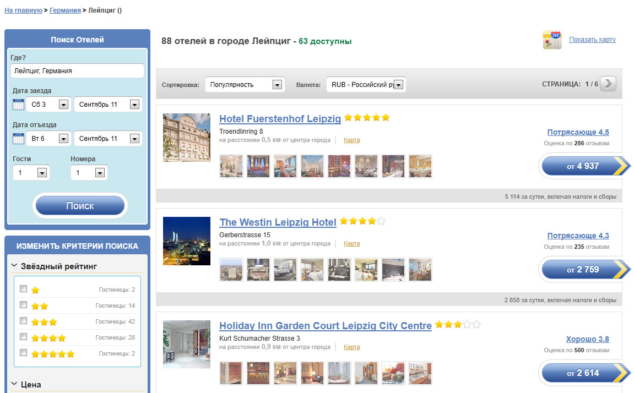Open the check-out date calendar icon
The width and height of the screenshot is (634, 393).
click(x=18, y=139)
